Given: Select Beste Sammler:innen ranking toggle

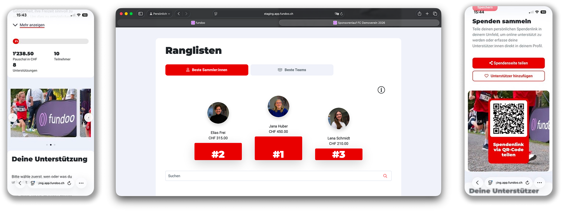Looking at the screenshot, I should coord(207,70).
